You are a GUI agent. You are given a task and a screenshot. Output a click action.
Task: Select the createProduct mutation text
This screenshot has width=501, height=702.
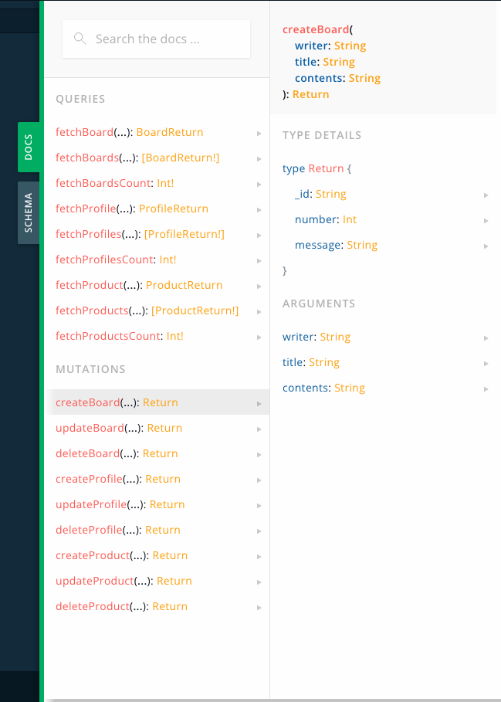coord(93,555)
